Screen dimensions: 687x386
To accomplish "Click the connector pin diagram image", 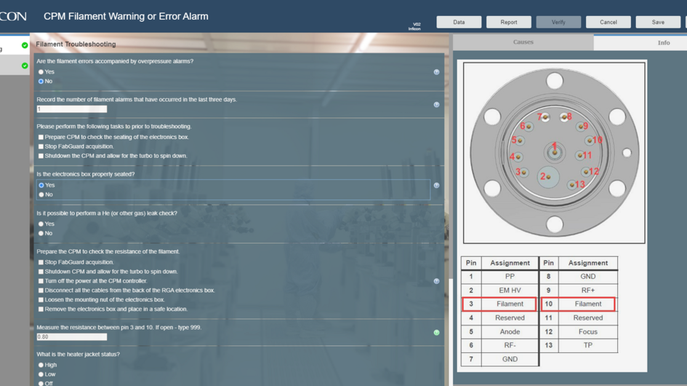I will 554,152.
